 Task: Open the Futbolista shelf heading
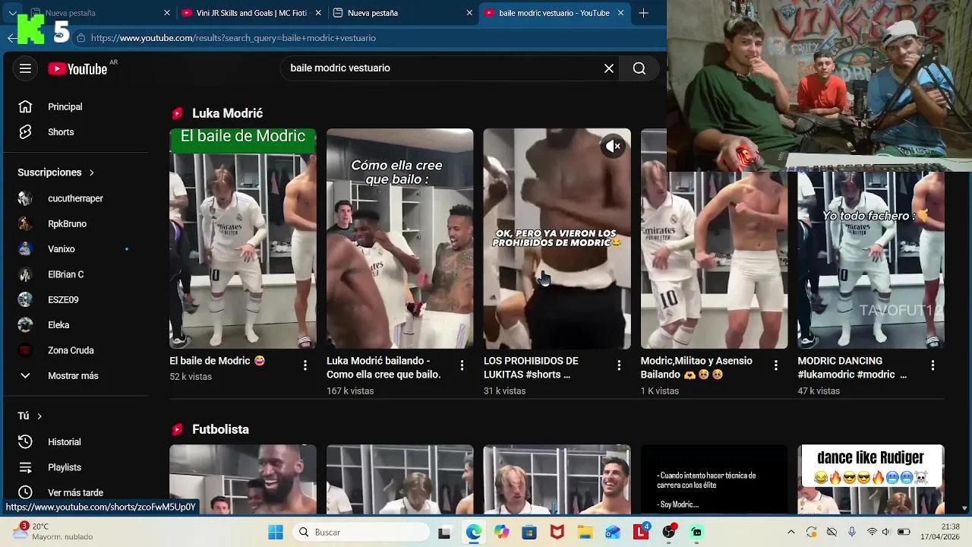click(220, 429)
